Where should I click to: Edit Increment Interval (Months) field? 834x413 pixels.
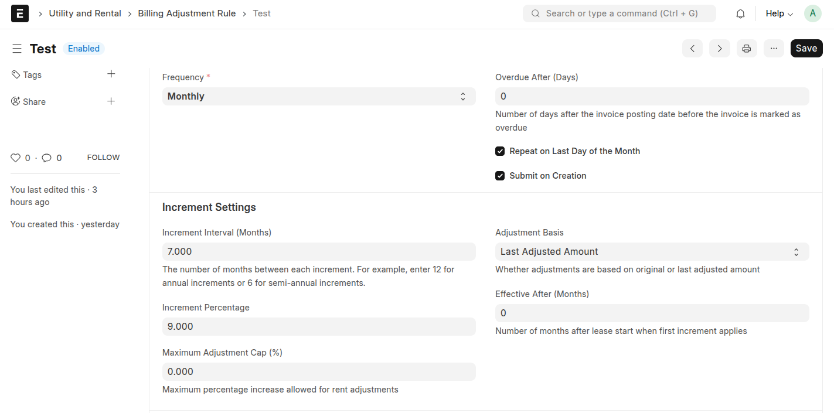319,252
